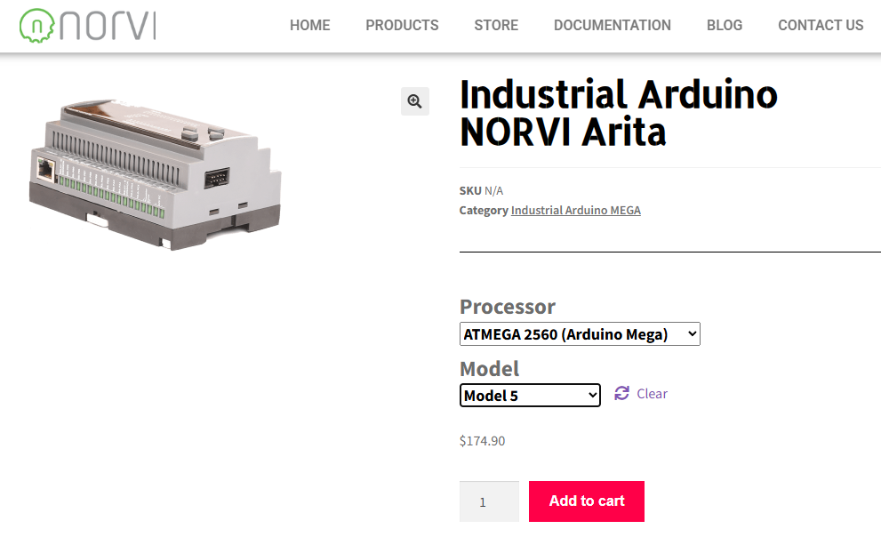
Task: Click the Processor field label
Action: click(507, 307)
